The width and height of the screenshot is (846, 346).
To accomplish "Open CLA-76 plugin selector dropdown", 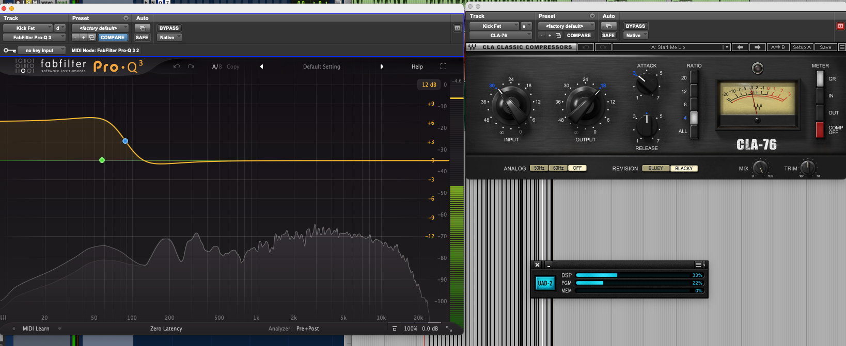I will click(x=500, y=36).
